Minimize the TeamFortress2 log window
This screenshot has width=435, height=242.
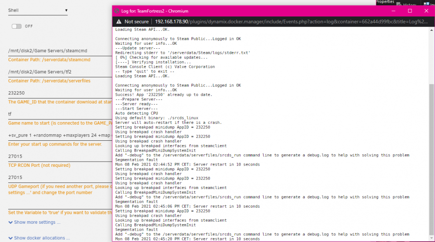393,11
